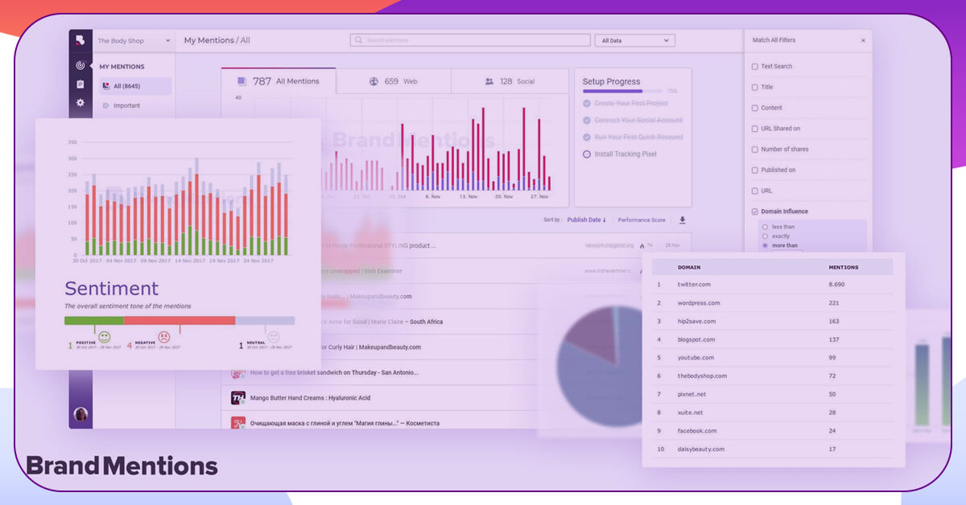966x505 pixels.
Task: Open the Curly Hair Makeupandbeauty.com mention
Action: coord(371,347)
